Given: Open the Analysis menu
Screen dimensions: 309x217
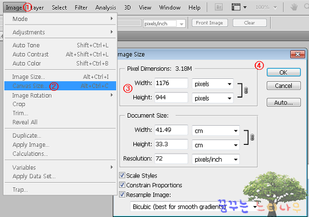Looking at the screenshot, I should (105, 7).
